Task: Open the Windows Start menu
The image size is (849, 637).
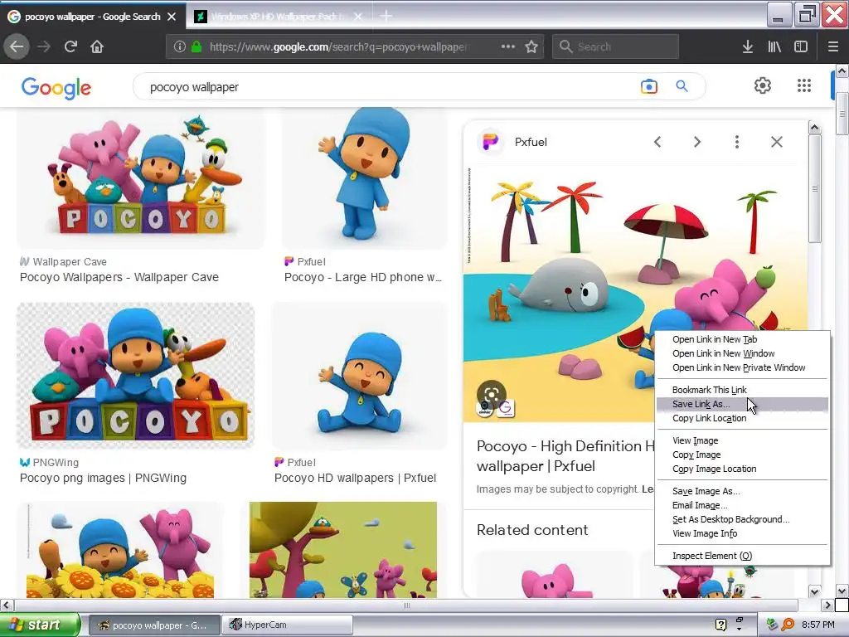Action: pyautogui.click(x=40, y=625)
